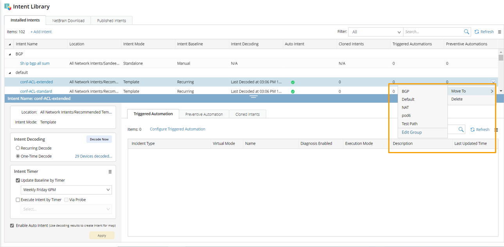
Task: Click the scrollbar up arrow of intent table
Action: (501, 52)
